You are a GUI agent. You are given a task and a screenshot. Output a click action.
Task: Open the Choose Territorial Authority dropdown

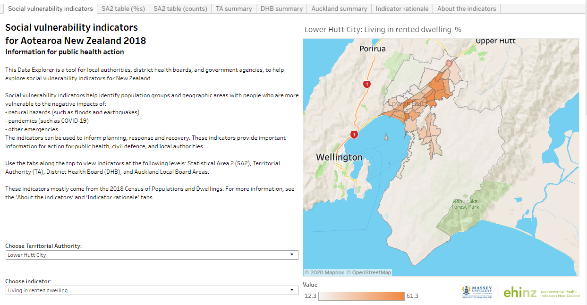click(152, 255)
